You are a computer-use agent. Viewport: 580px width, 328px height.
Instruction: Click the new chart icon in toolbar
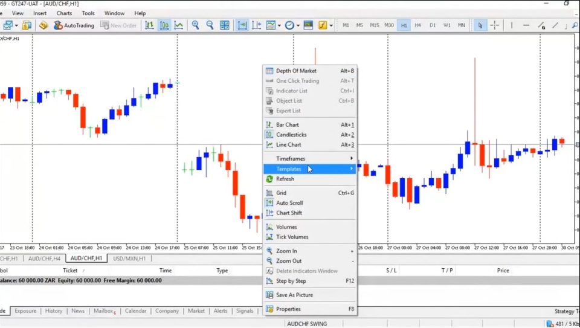click(x=7, y=25)
